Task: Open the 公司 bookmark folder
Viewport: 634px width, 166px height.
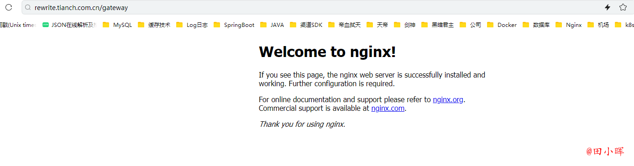Action: pos(470,25)
